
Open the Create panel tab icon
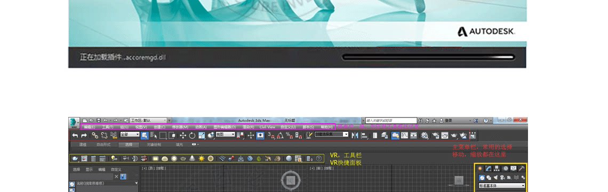(x=480, y=168)
